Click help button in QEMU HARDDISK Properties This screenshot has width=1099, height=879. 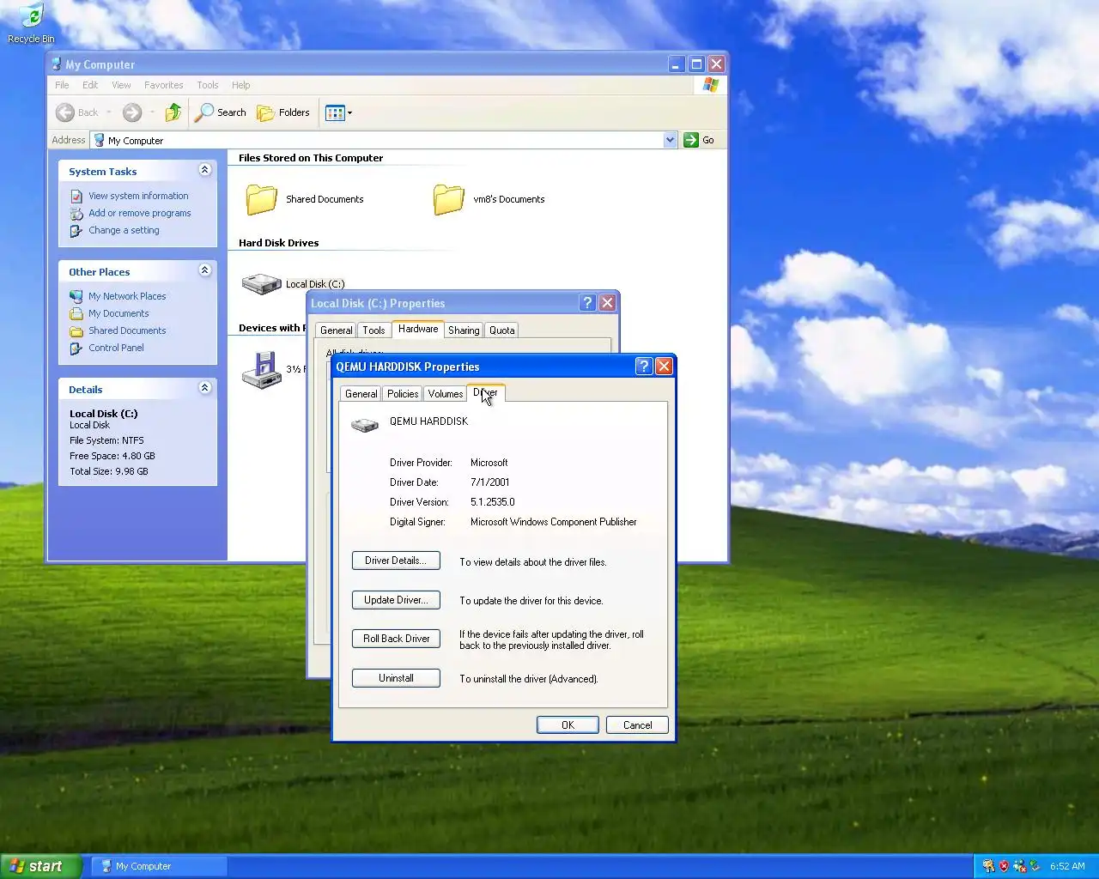[644, 367]
